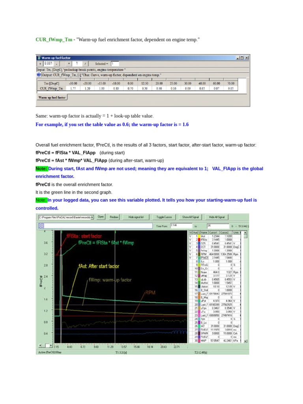Click the Name column header in signal list

204,232
